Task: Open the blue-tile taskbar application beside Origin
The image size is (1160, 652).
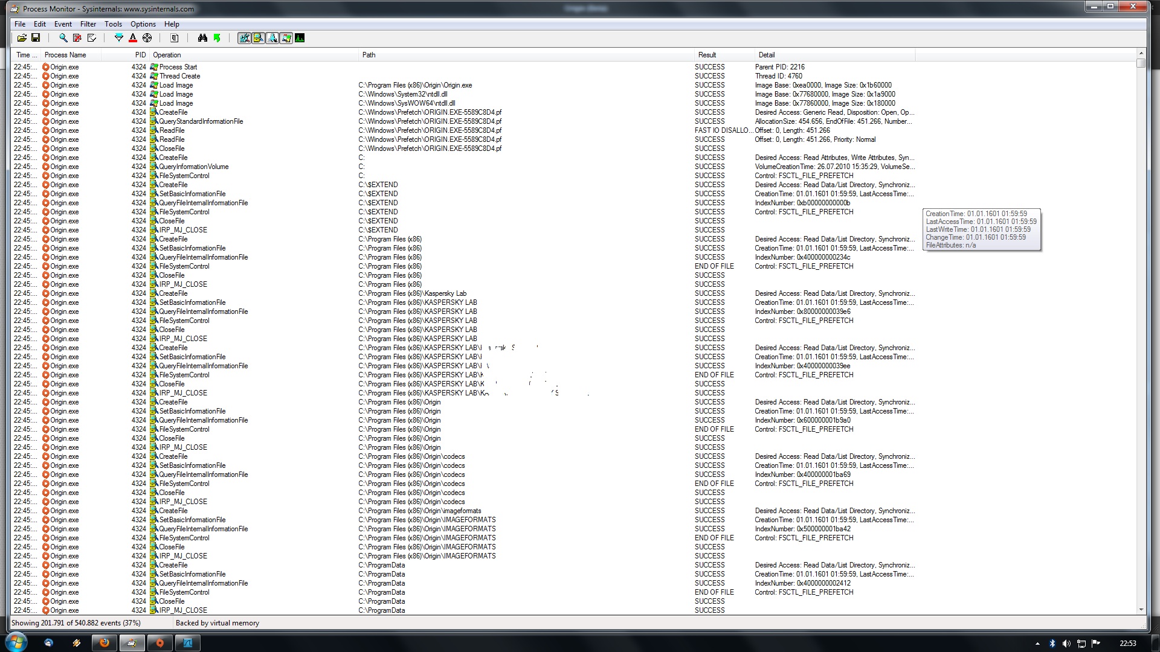Action: pos(187,642)
